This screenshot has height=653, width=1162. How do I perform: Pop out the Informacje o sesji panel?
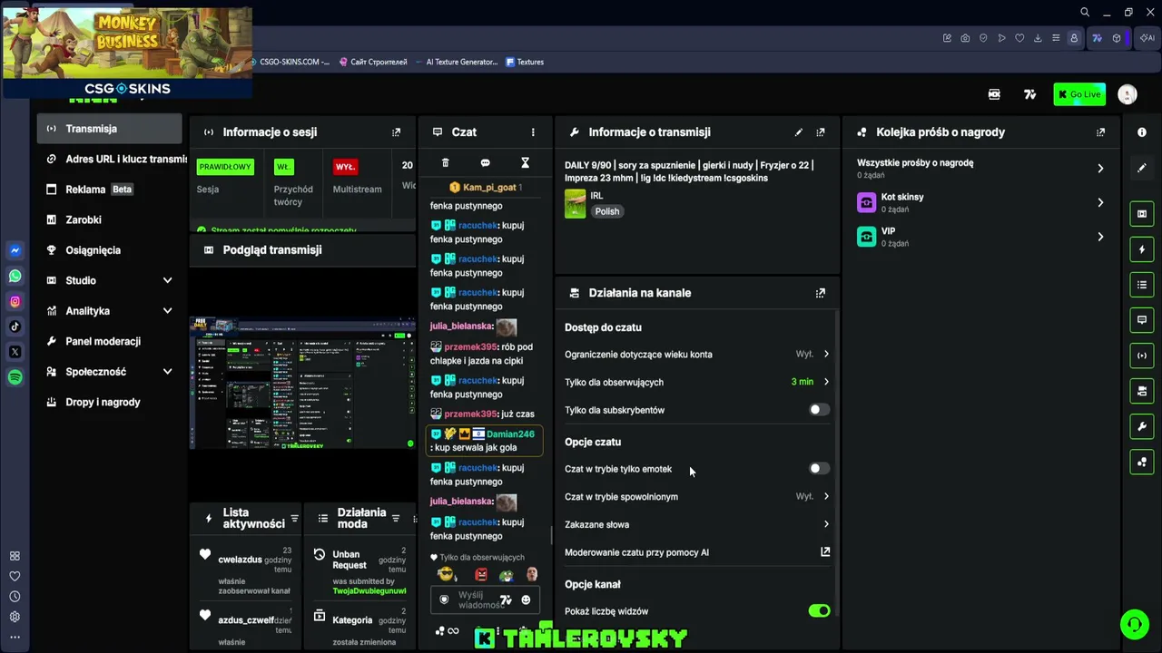point(396,132)
